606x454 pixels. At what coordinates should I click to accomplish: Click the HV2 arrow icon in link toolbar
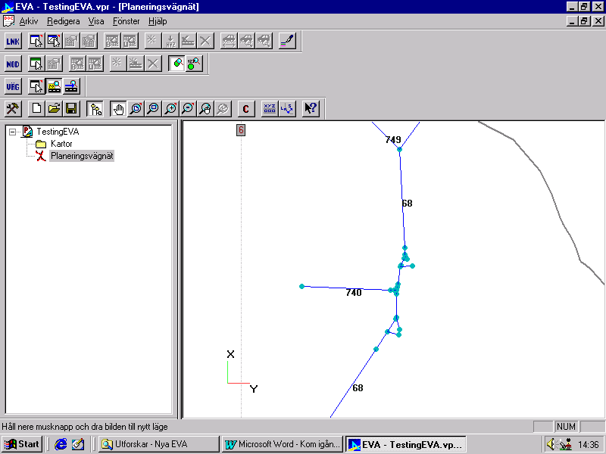click(170, 41)
